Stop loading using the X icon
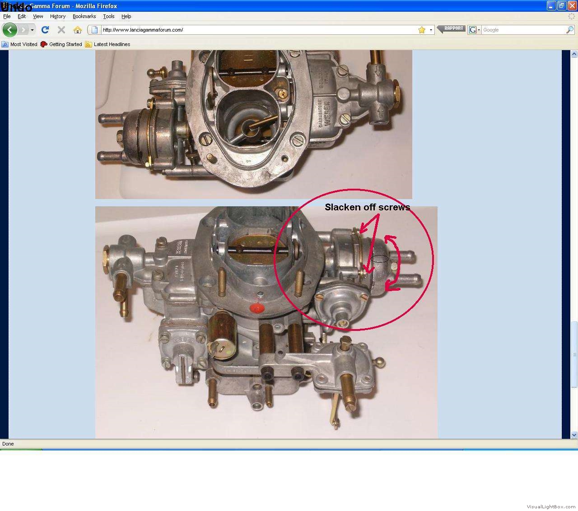Viewport: 578px width, 511px height. coord(61,30)
